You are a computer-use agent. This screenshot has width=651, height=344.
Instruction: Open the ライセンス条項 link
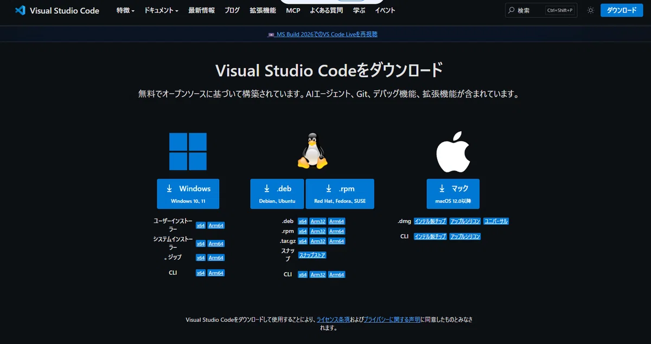[x=333, y=320]
